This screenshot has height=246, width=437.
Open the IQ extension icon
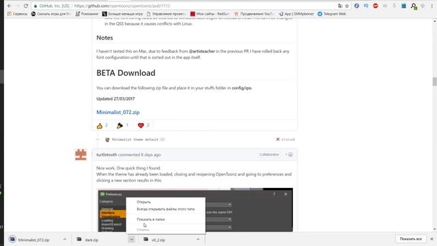[x=366, y=6]
